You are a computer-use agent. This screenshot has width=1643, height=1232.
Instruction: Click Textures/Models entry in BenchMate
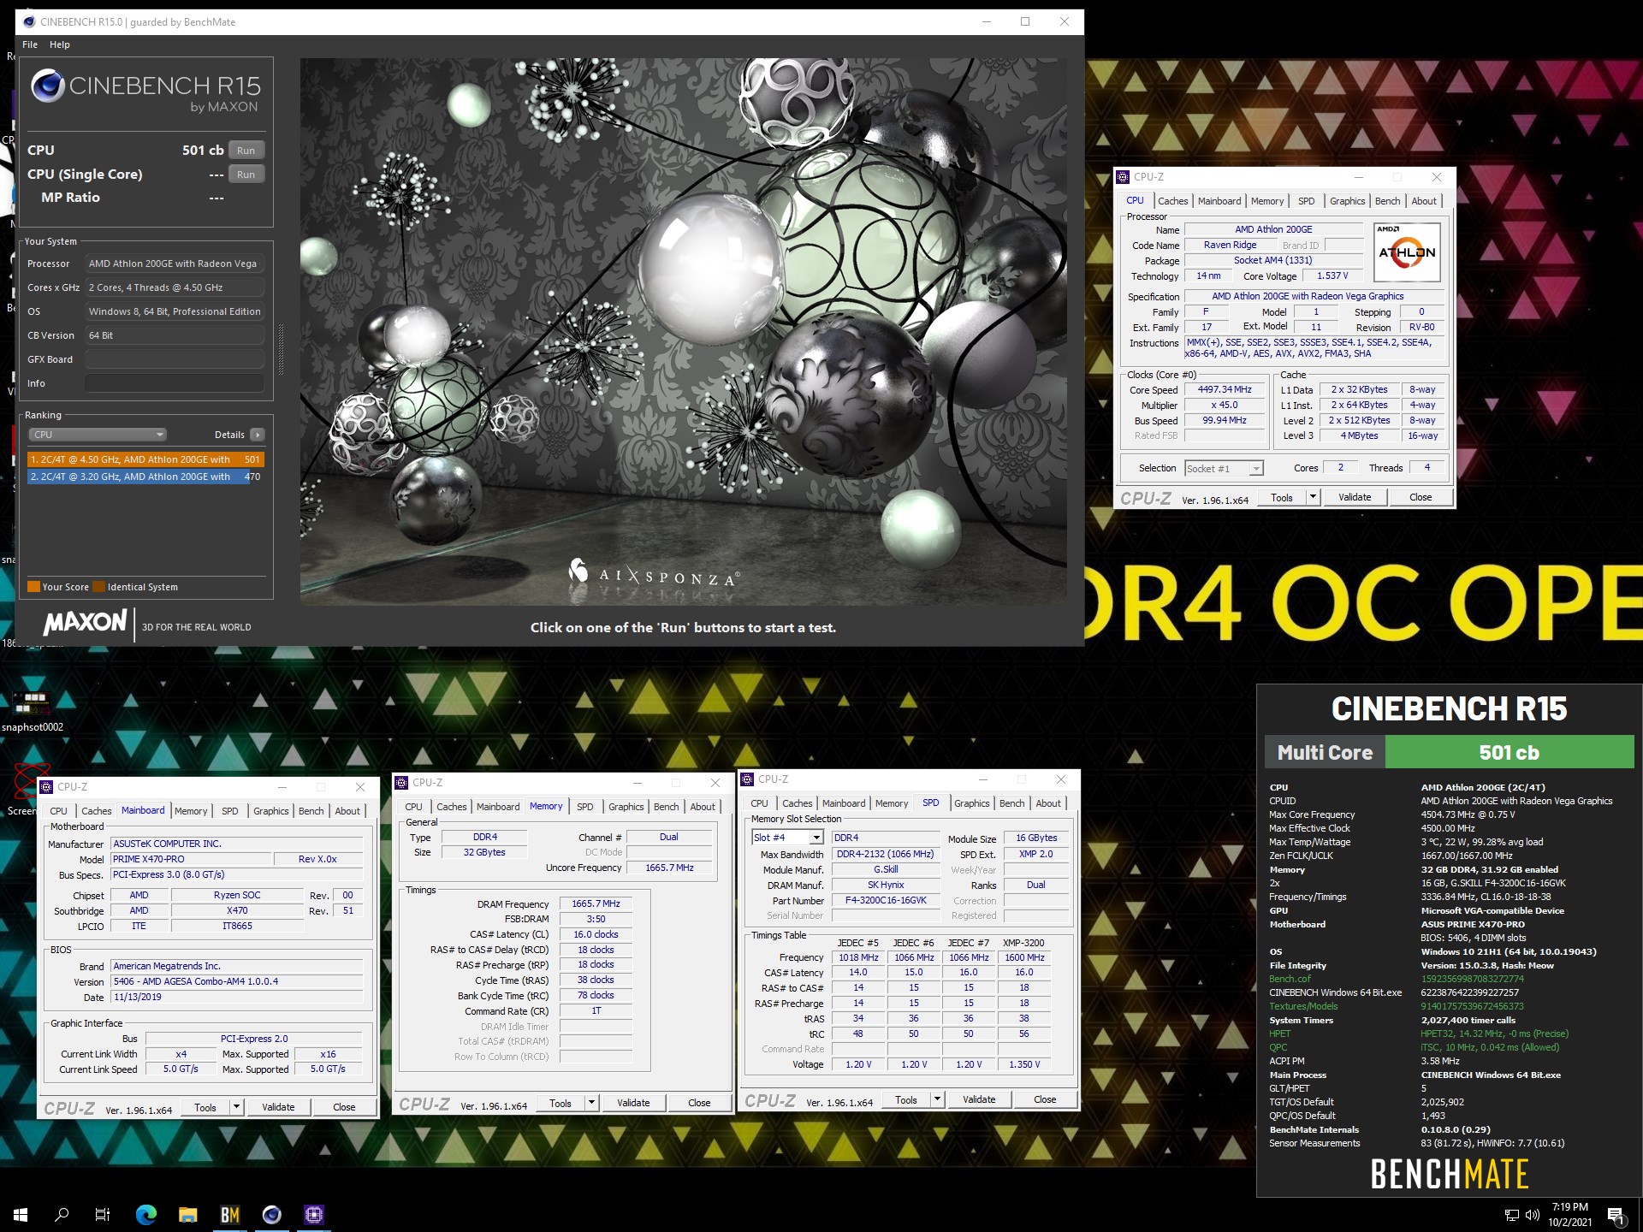[x=1302, y=1006]
